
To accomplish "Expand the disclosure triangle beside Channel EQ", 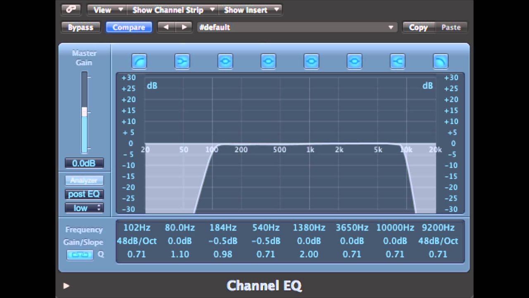I will [66, 286].
